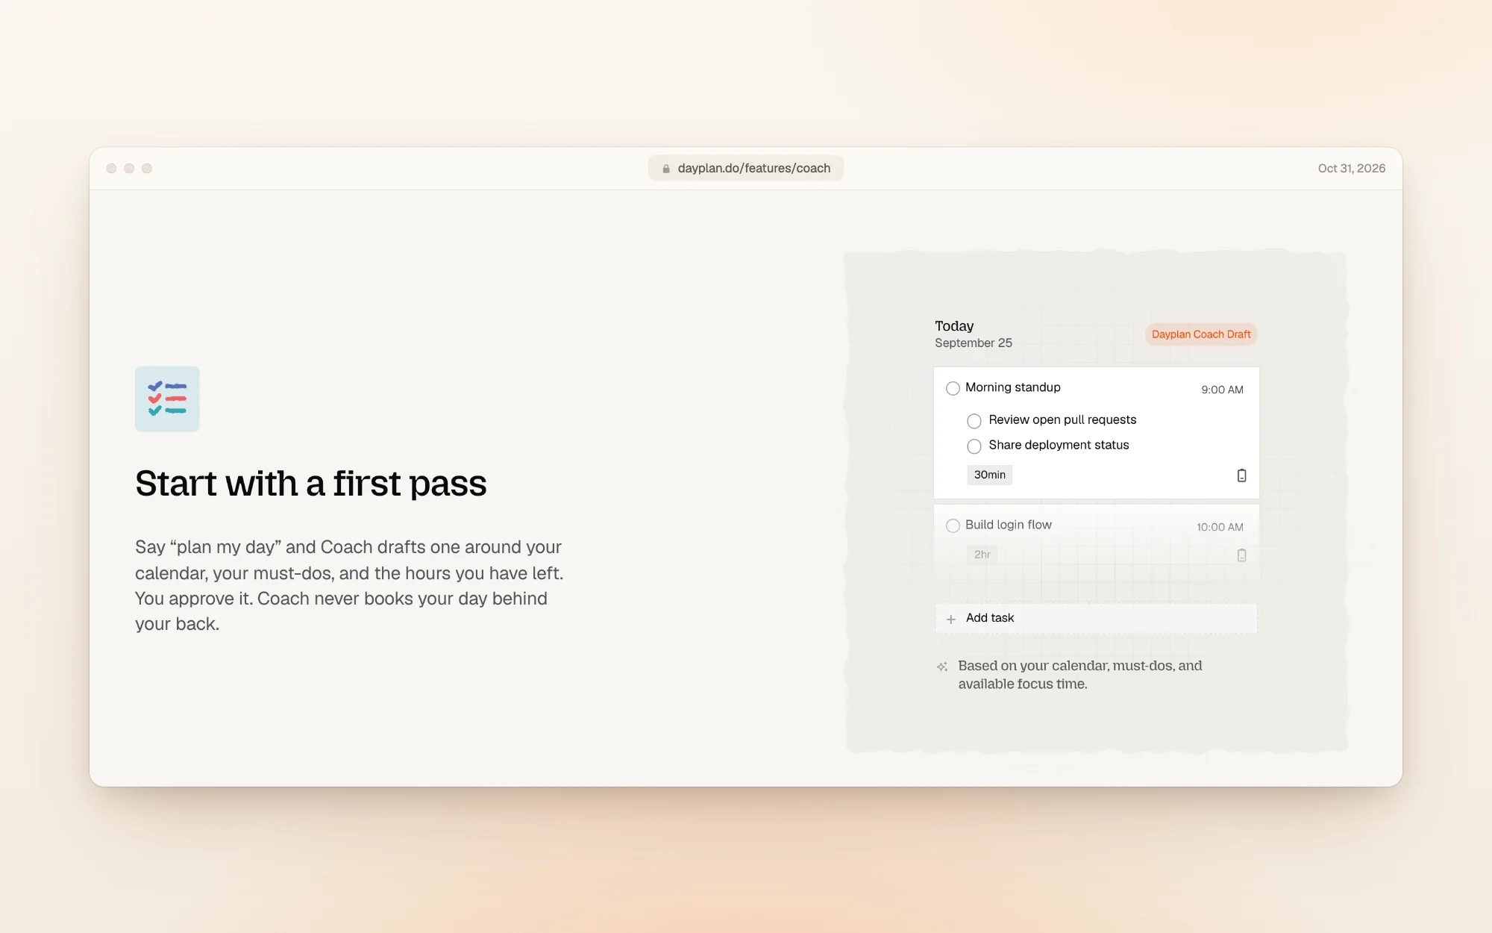Click the September 25 date text
The image size is (1492, 933).
[x=974, y=343]
